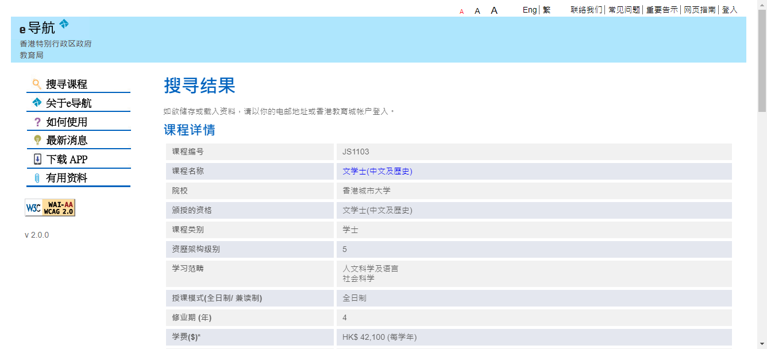Switch language to Eng
This screenshot has width=767, height=349.
[530, 10]
